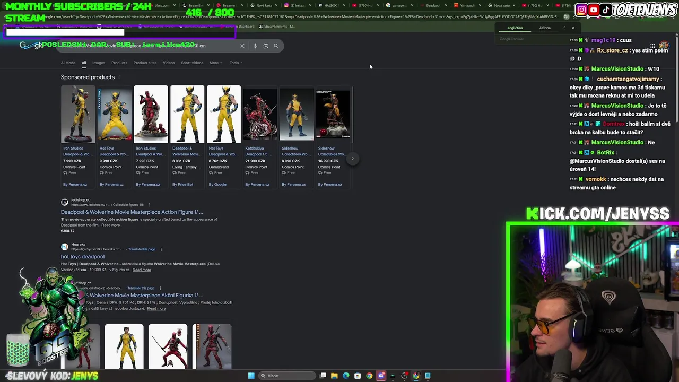
Task: Select the AI Mode tab
Action: (68, 63)
